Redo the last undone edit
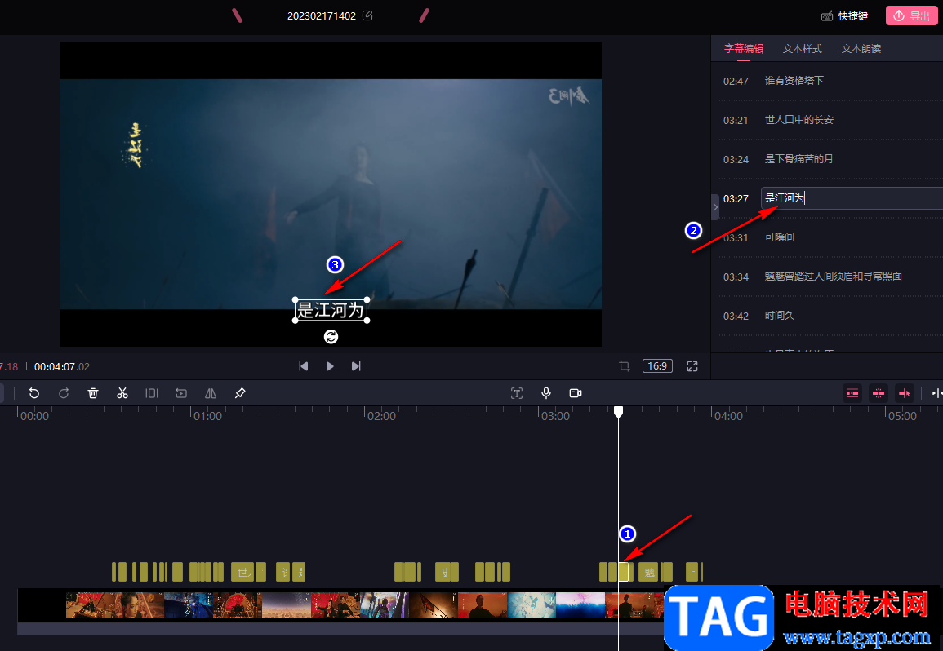 pyautogui.click(x=64, y=393)
